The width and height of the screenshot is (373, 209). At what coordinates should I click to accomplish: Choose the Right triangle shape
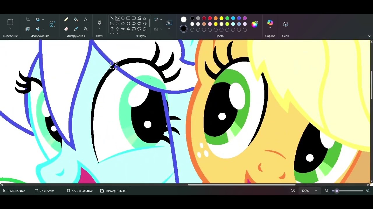tap(112, 24)
